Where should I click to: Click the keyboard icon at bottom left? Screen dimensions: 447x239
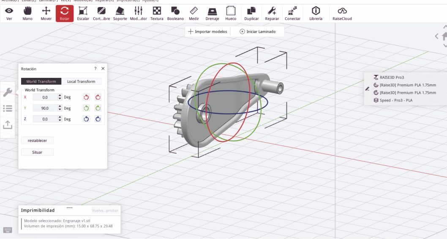point(8,230)
